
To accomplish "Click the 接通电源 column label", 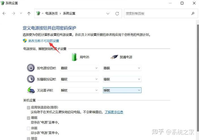I will [126, 57].
